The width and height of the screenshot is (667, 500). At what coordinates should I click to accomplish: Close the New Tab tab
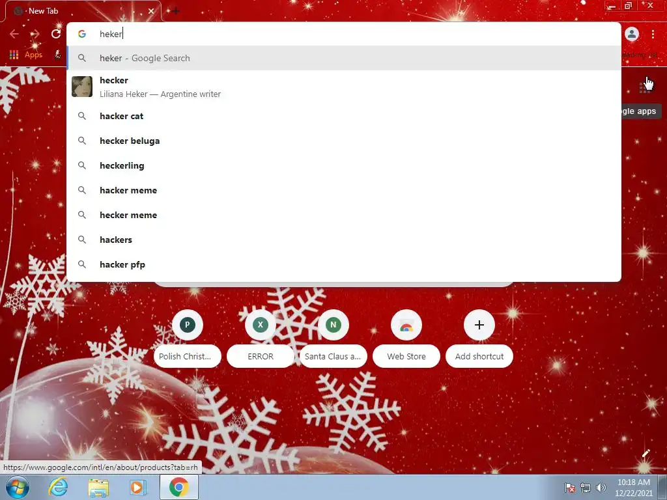(151, 11)
